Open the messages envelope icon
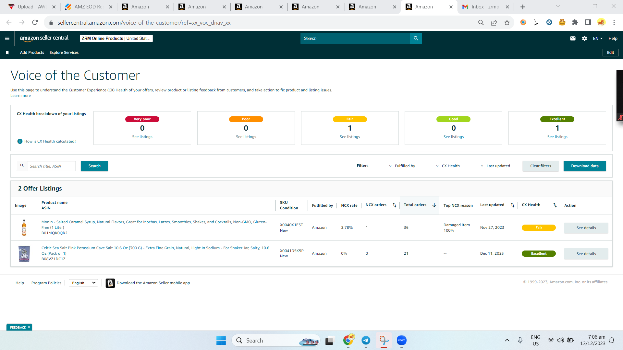Image resolution: width=623 pixels, height=350 pixels. point(573,39)
